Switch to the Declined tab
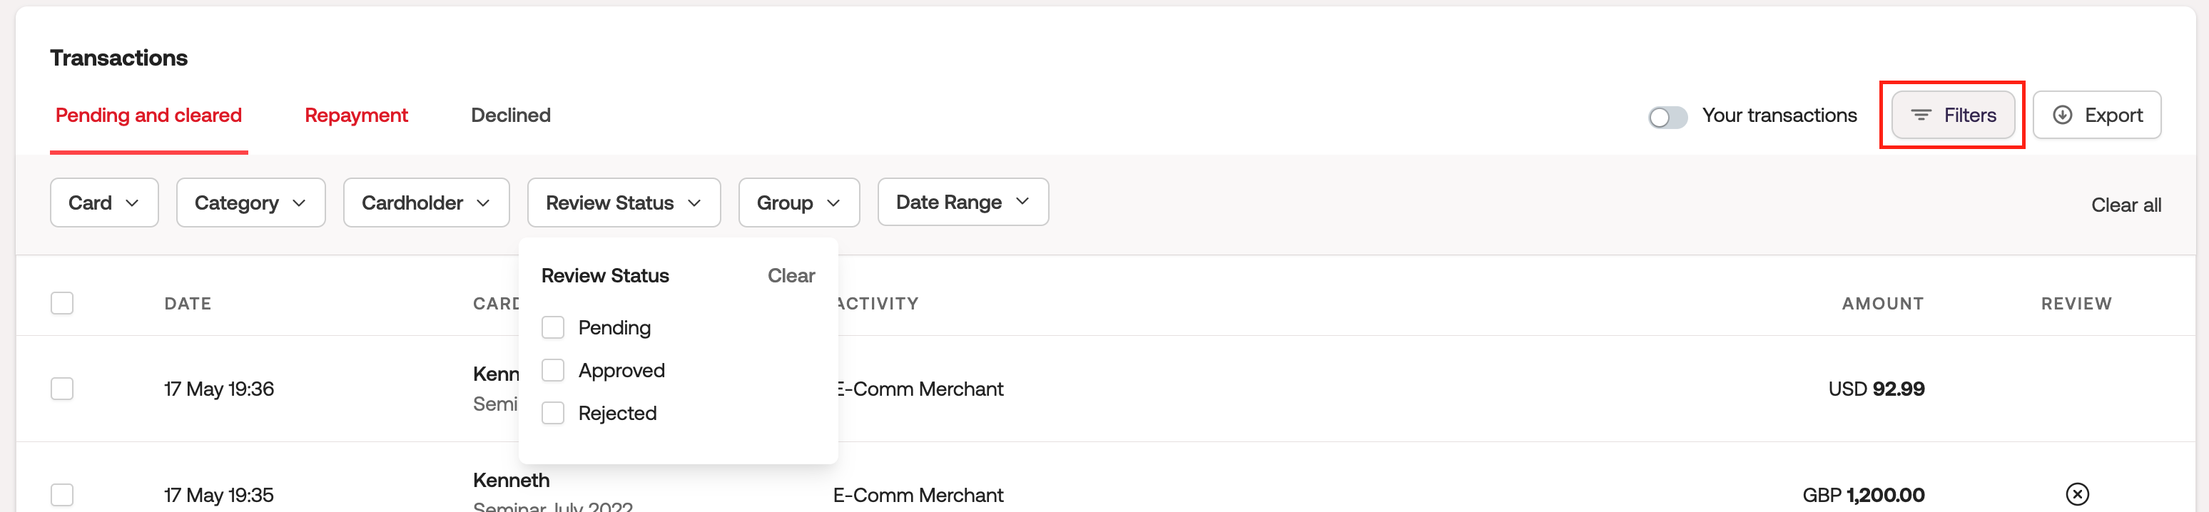Screen dimensions: 2209x512 coord(510,115)
